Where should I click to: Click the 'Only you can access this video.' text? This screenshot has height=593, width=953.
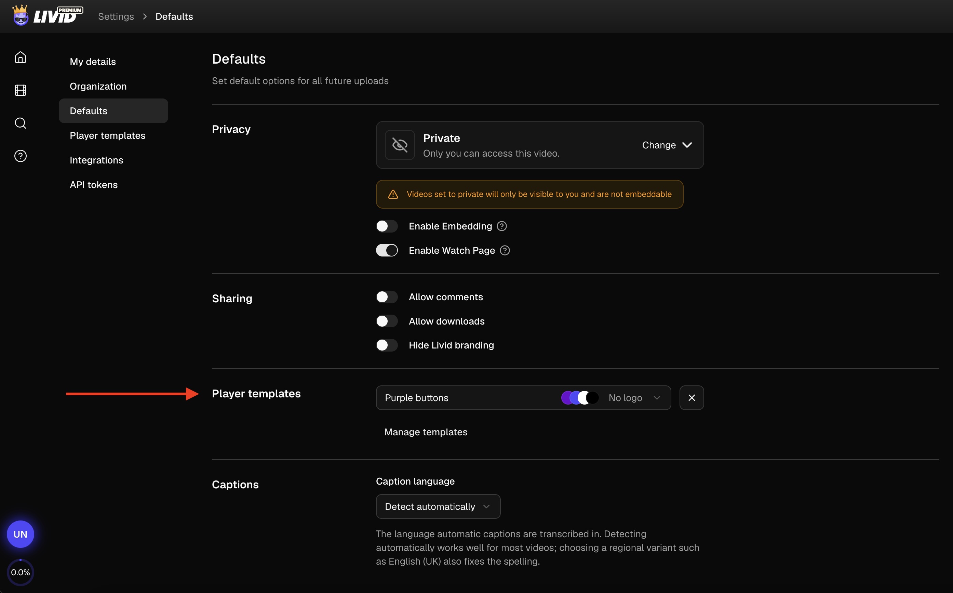click(491, 153)
